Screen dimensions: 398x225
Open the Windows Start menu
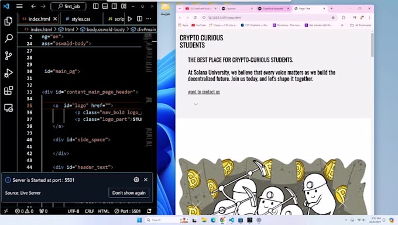click(139, 220)
